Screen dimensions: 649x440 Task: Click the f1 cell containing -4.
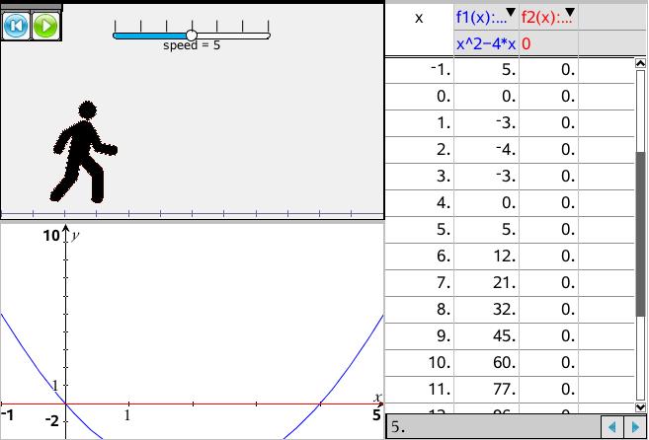coord(486,150)
